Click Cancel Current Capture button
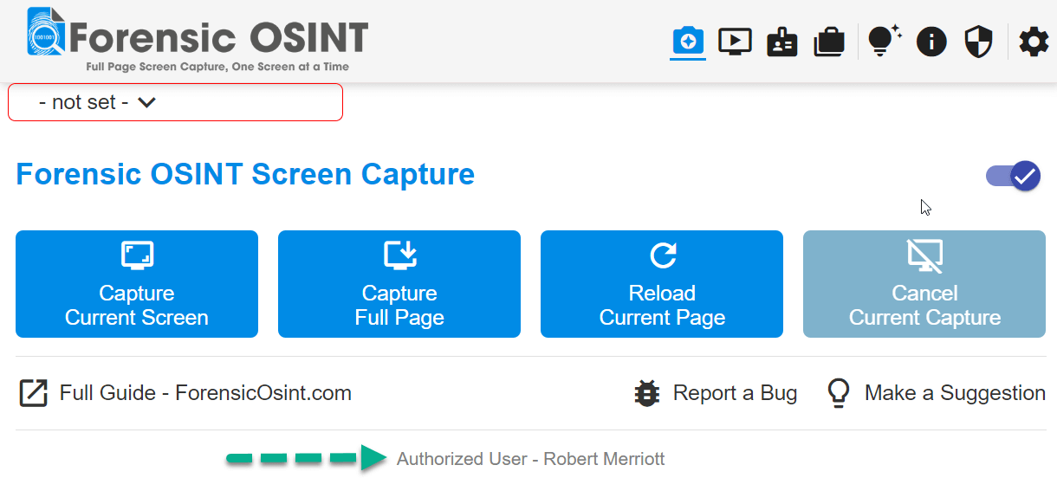 coord(924,284)
